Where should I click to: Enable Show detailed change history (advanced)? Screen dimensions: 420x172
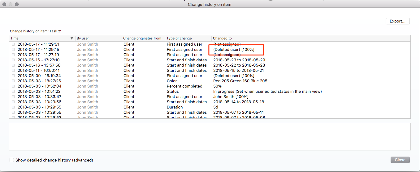(12, 160)
